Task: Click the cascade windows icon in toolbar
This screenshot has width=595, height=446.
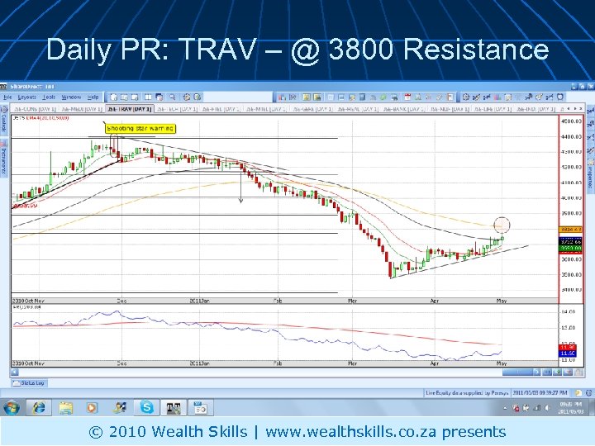Action: pyautogui.click(x=159, y=97)
